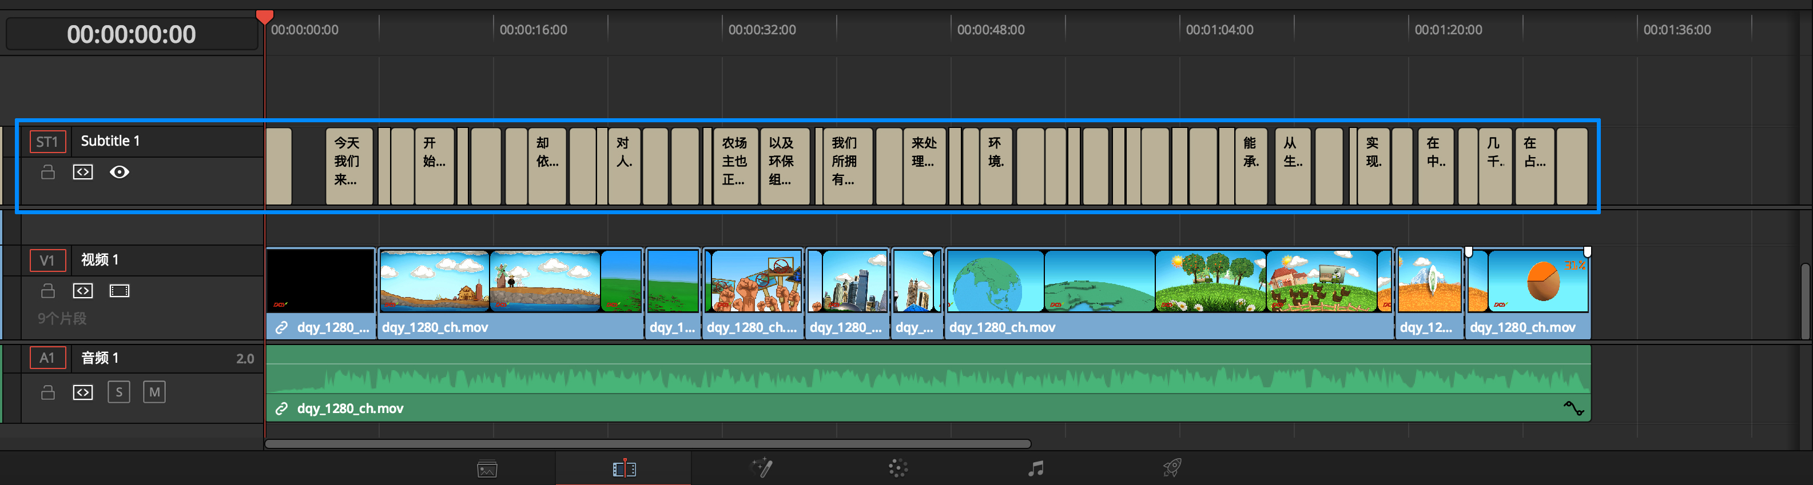Select the ST1 track badge

click(48, 141)
